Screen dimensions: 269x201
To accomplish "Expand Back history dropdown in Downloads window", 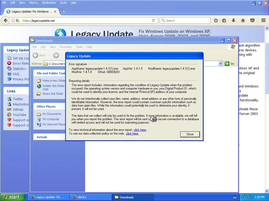I will coord(49,55).
